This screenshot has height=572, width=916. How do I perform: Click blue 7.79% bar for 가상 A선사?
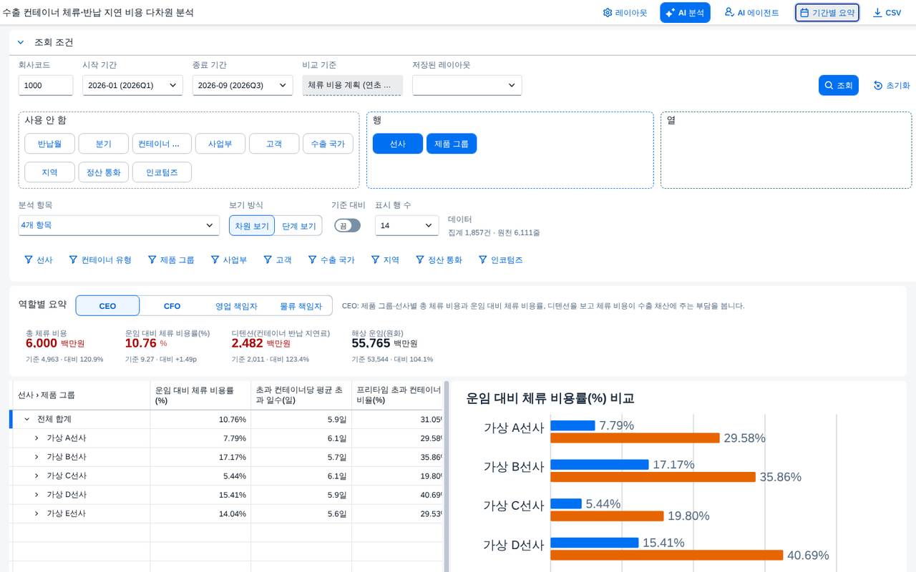(x=572, y=425)
